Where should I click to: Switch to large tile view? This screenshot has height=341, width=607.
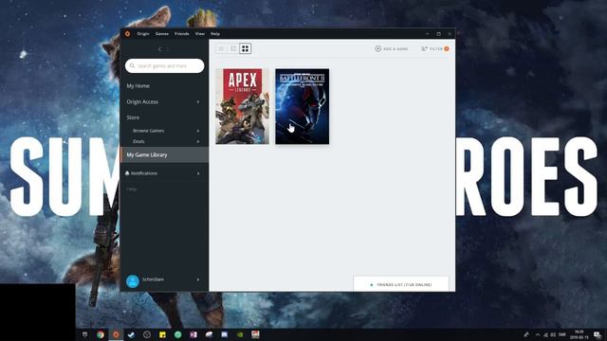coord(245,48)
